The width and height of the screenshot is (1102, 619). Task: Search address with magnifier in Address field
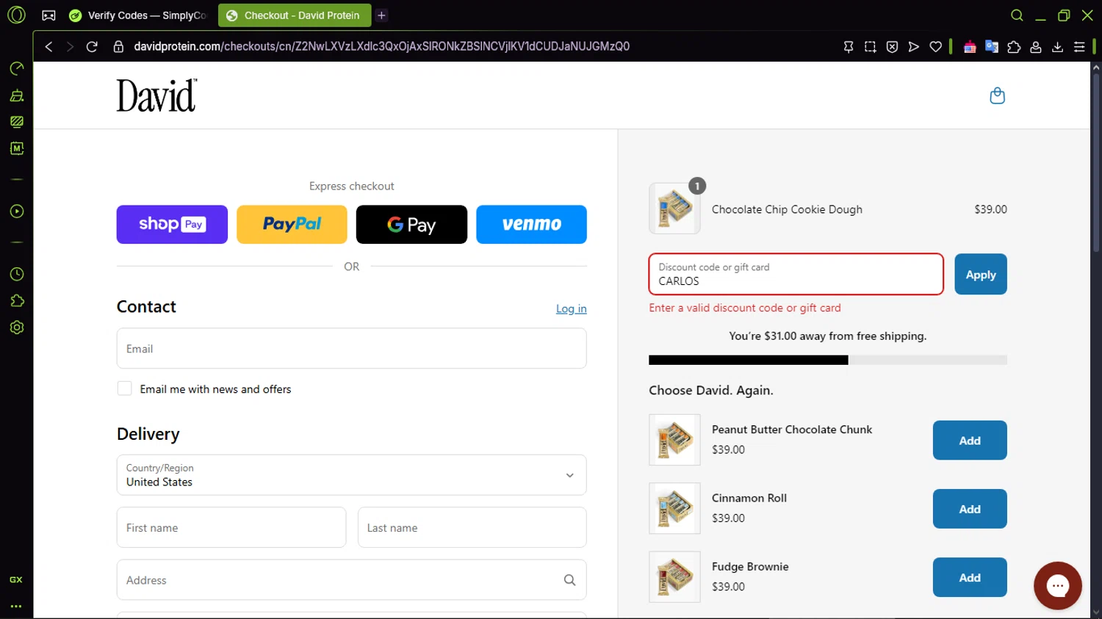click(x=569, y=580)
